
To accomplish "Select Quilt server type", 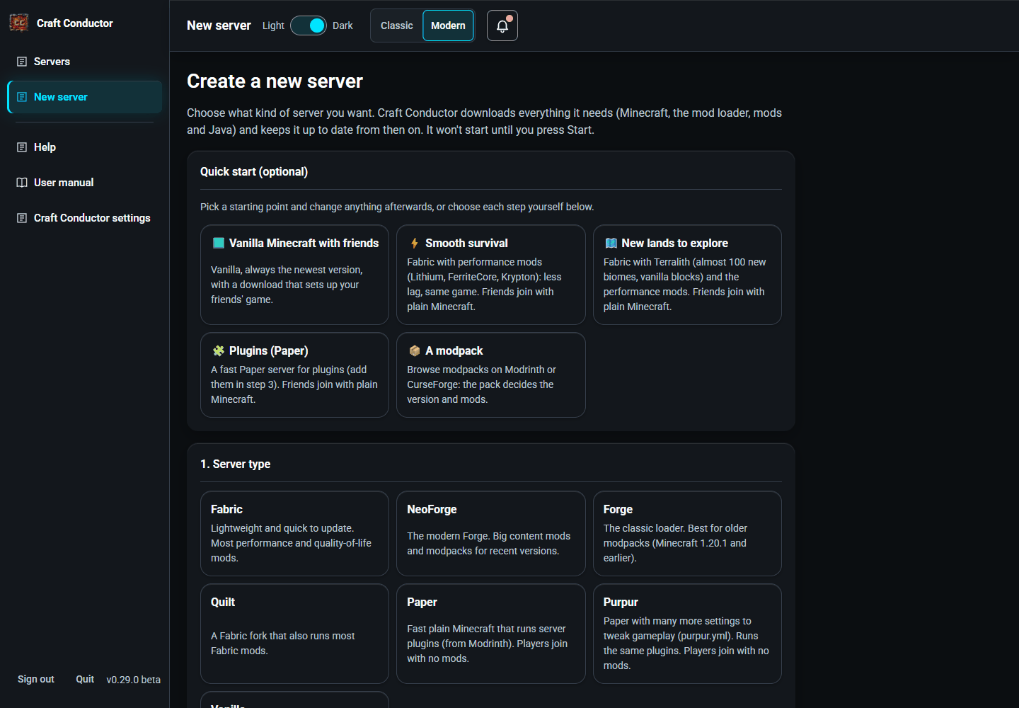I will click(294, 634).
